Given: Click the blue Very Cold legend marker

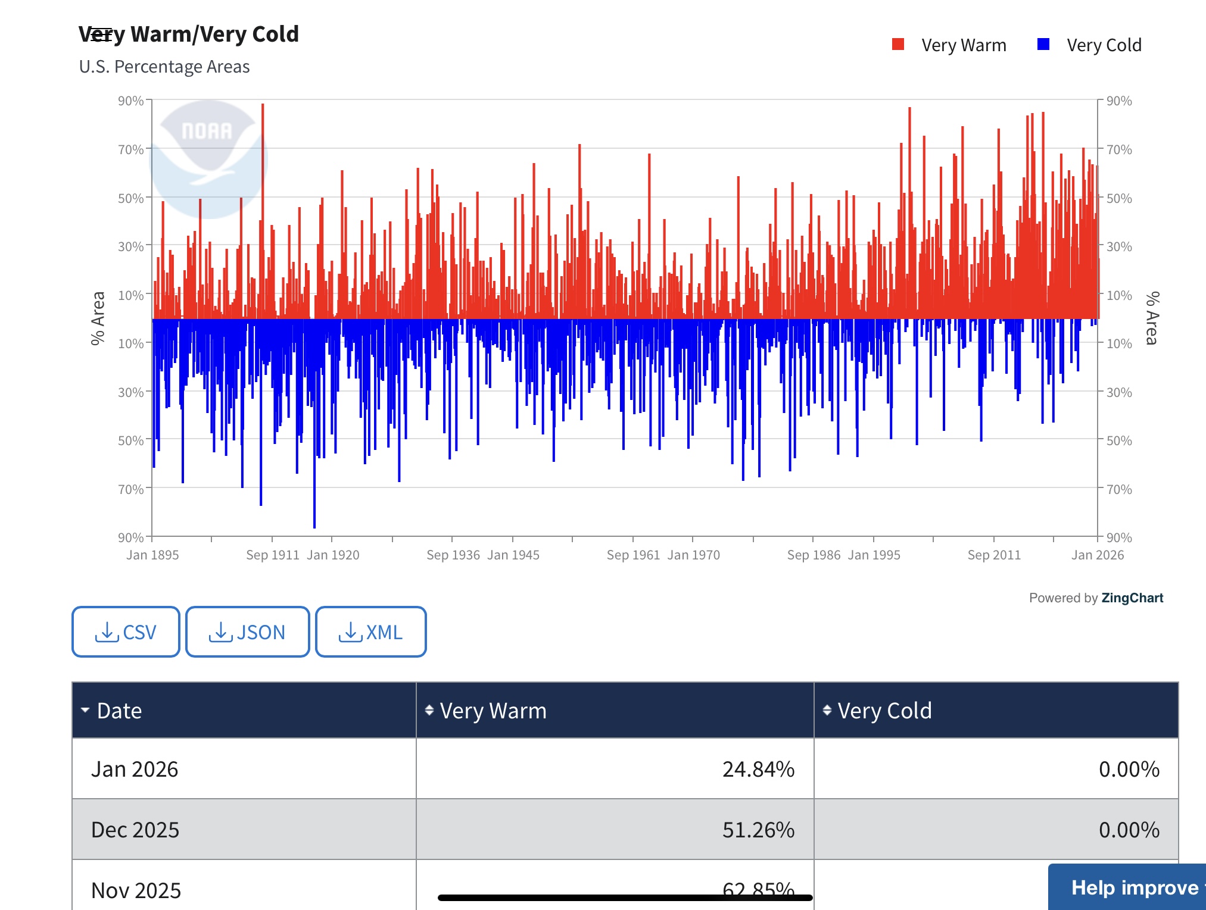Looking at the screenshot, I should (1043, 45).
